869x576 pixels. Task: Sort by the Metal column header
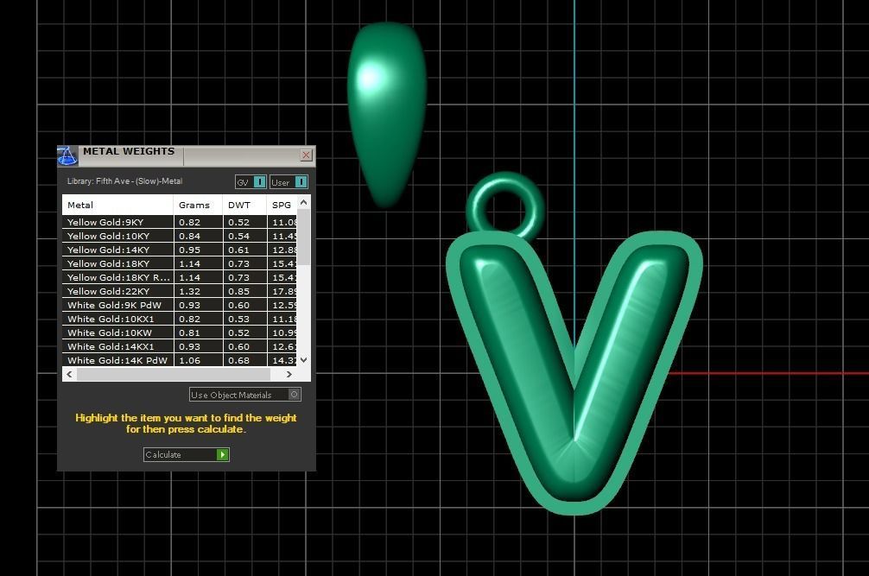[x=118, y=205]
